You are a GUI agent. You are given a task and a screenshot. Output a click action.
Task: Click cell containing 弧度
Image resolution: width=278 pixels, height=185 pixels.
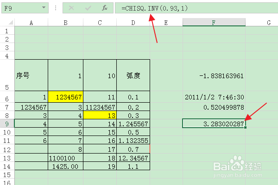(133, 75)
